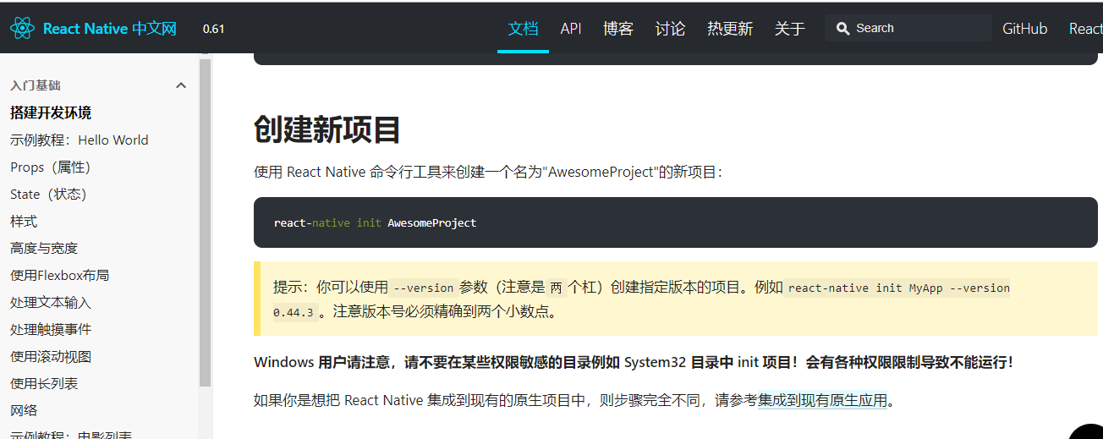Open the 热更新 nav item
Viewport: 1103px width, 439px height.
pyautogui.click(x=730, y=29)
